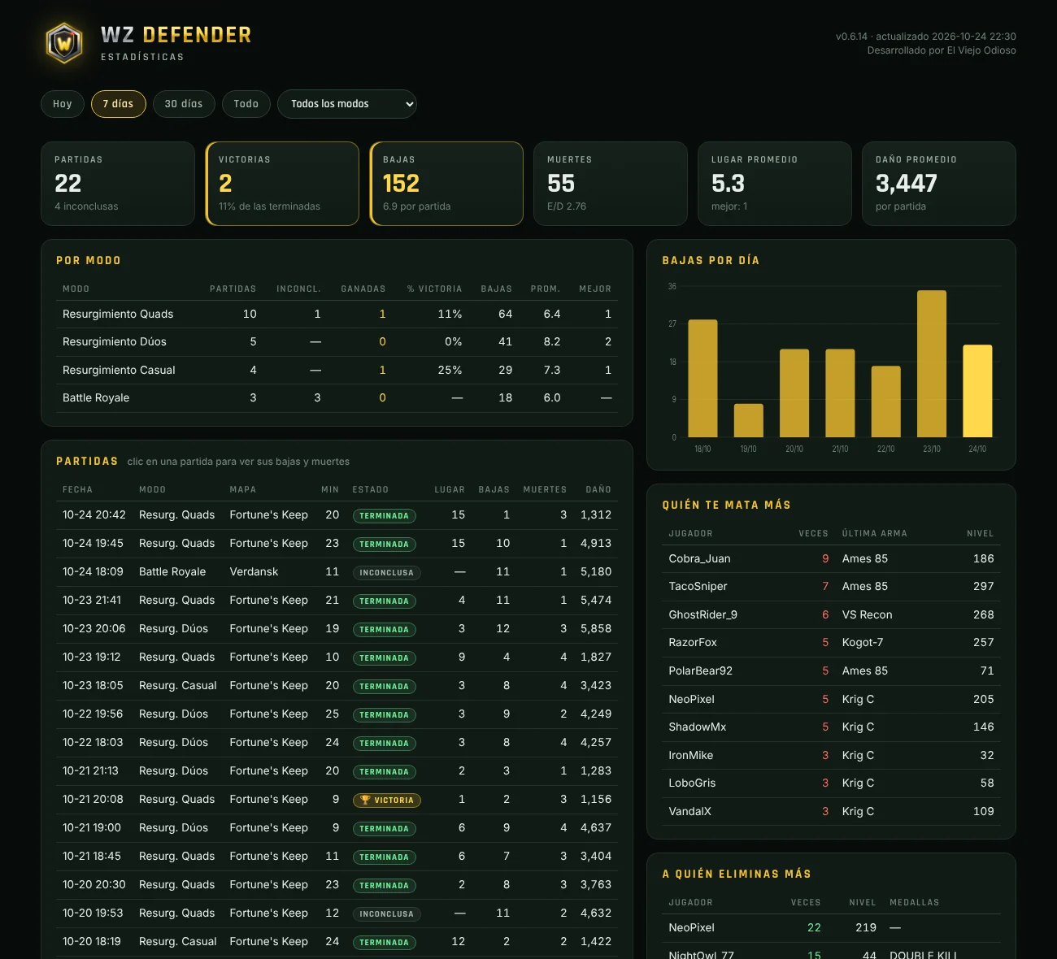The width and height of the screenshot is (1057, 959).
Task: Select the highlighted 24/10 chart bar
Action: [977, 391]
